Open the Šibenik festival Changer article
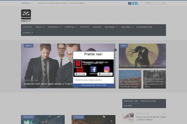Screen dimensions: 187x124 130,79
